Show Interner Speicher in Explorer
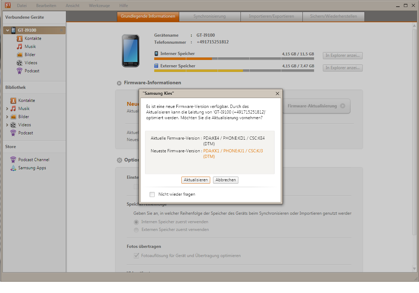Image resolution: width=419 pixels, height=293 pixels. pyautogui.click(x=343, y=55)
